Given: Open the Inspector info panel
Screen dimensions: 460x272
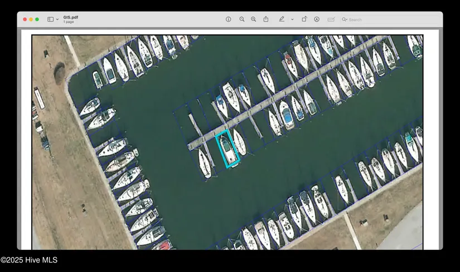Looking at the screenshot, I should 228,19.
